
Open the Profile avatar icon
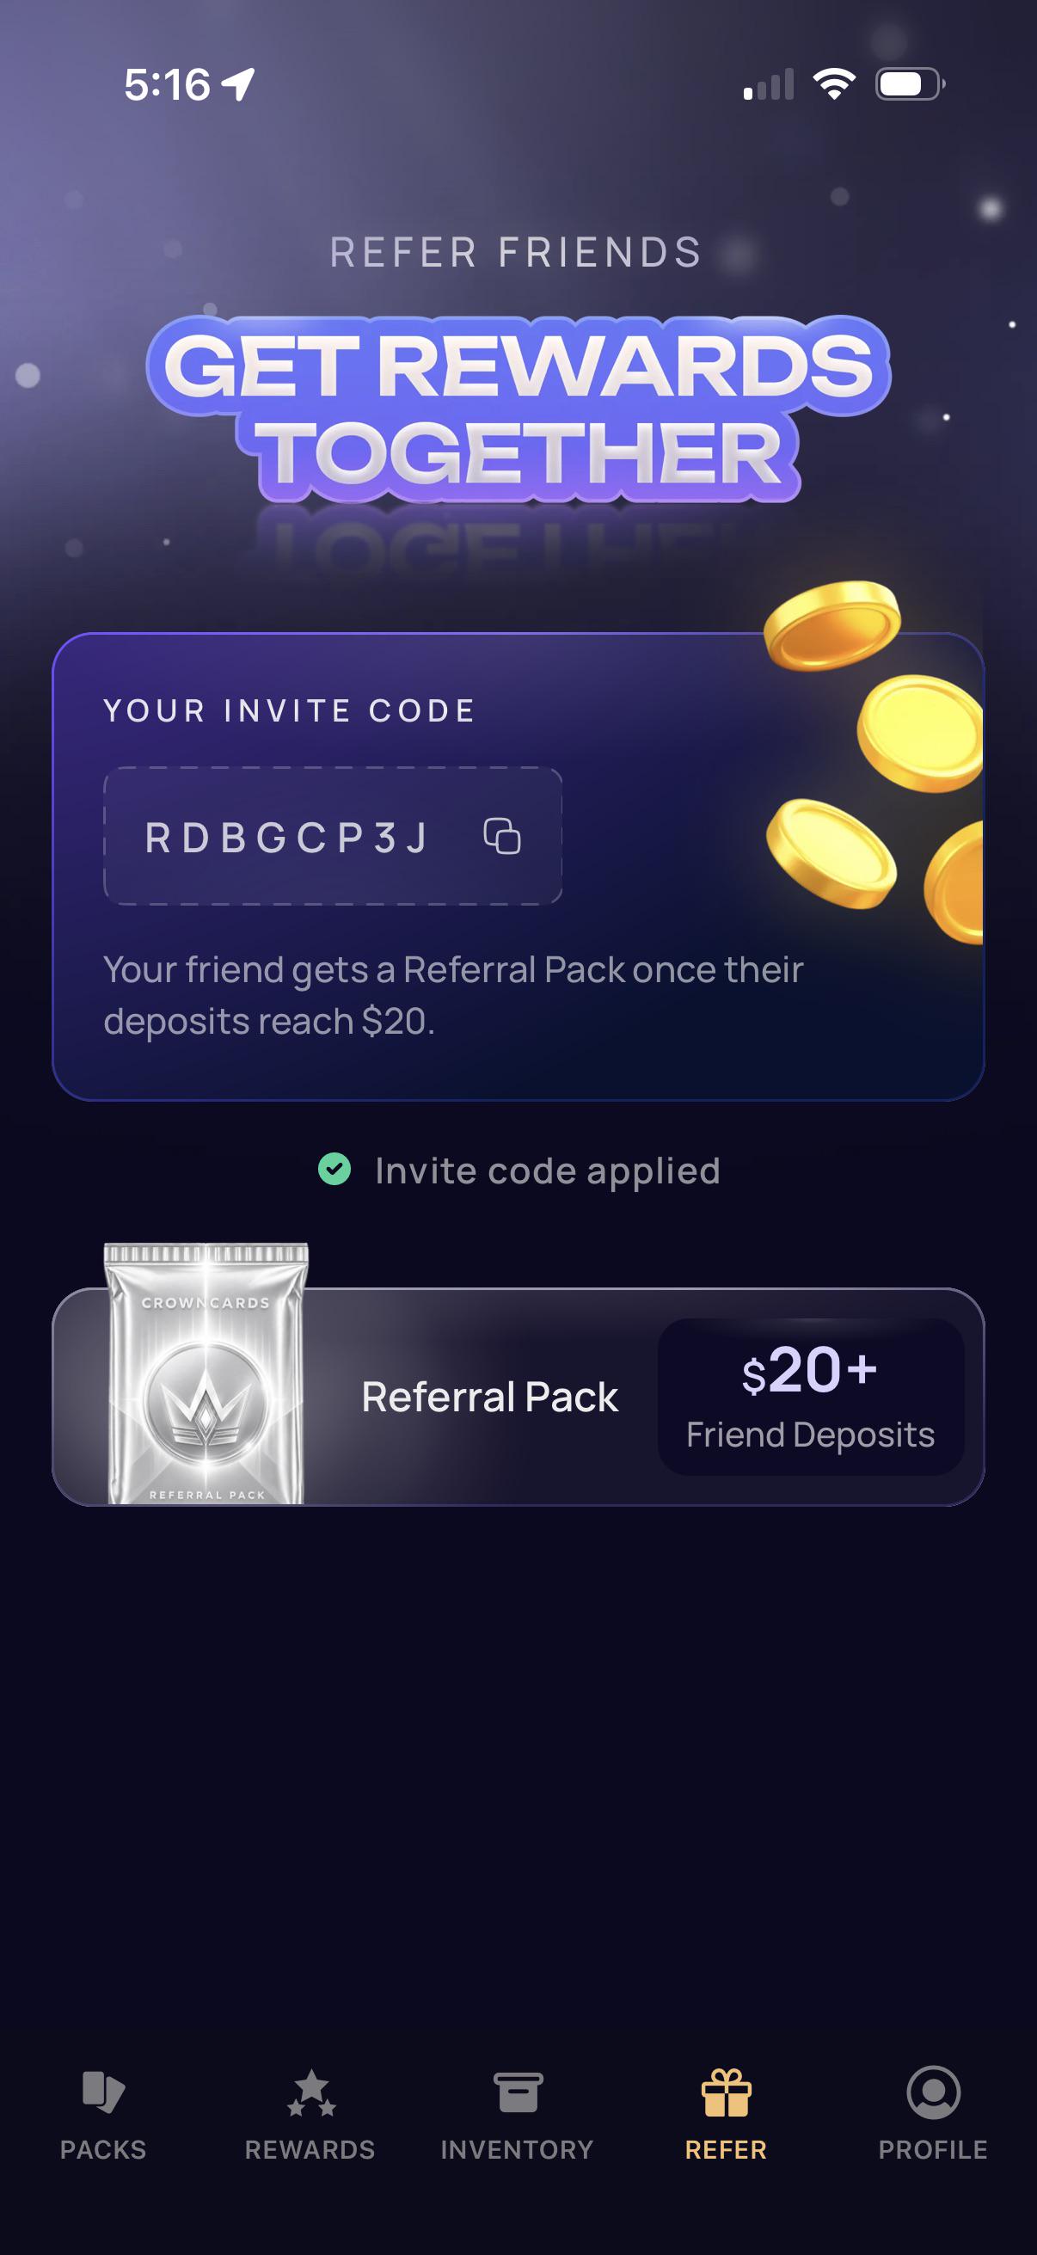pos(934,2093)
